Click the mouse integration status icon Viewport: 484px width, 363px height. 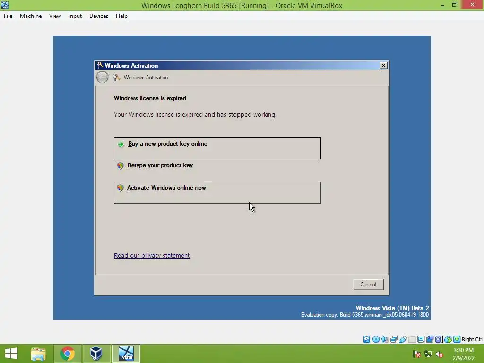click(x=448, y=339)
